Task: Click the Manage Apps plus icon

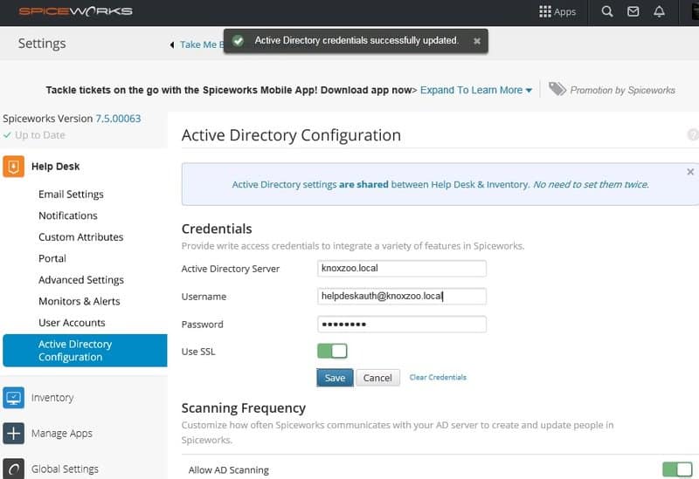Action: click(13, 433)
